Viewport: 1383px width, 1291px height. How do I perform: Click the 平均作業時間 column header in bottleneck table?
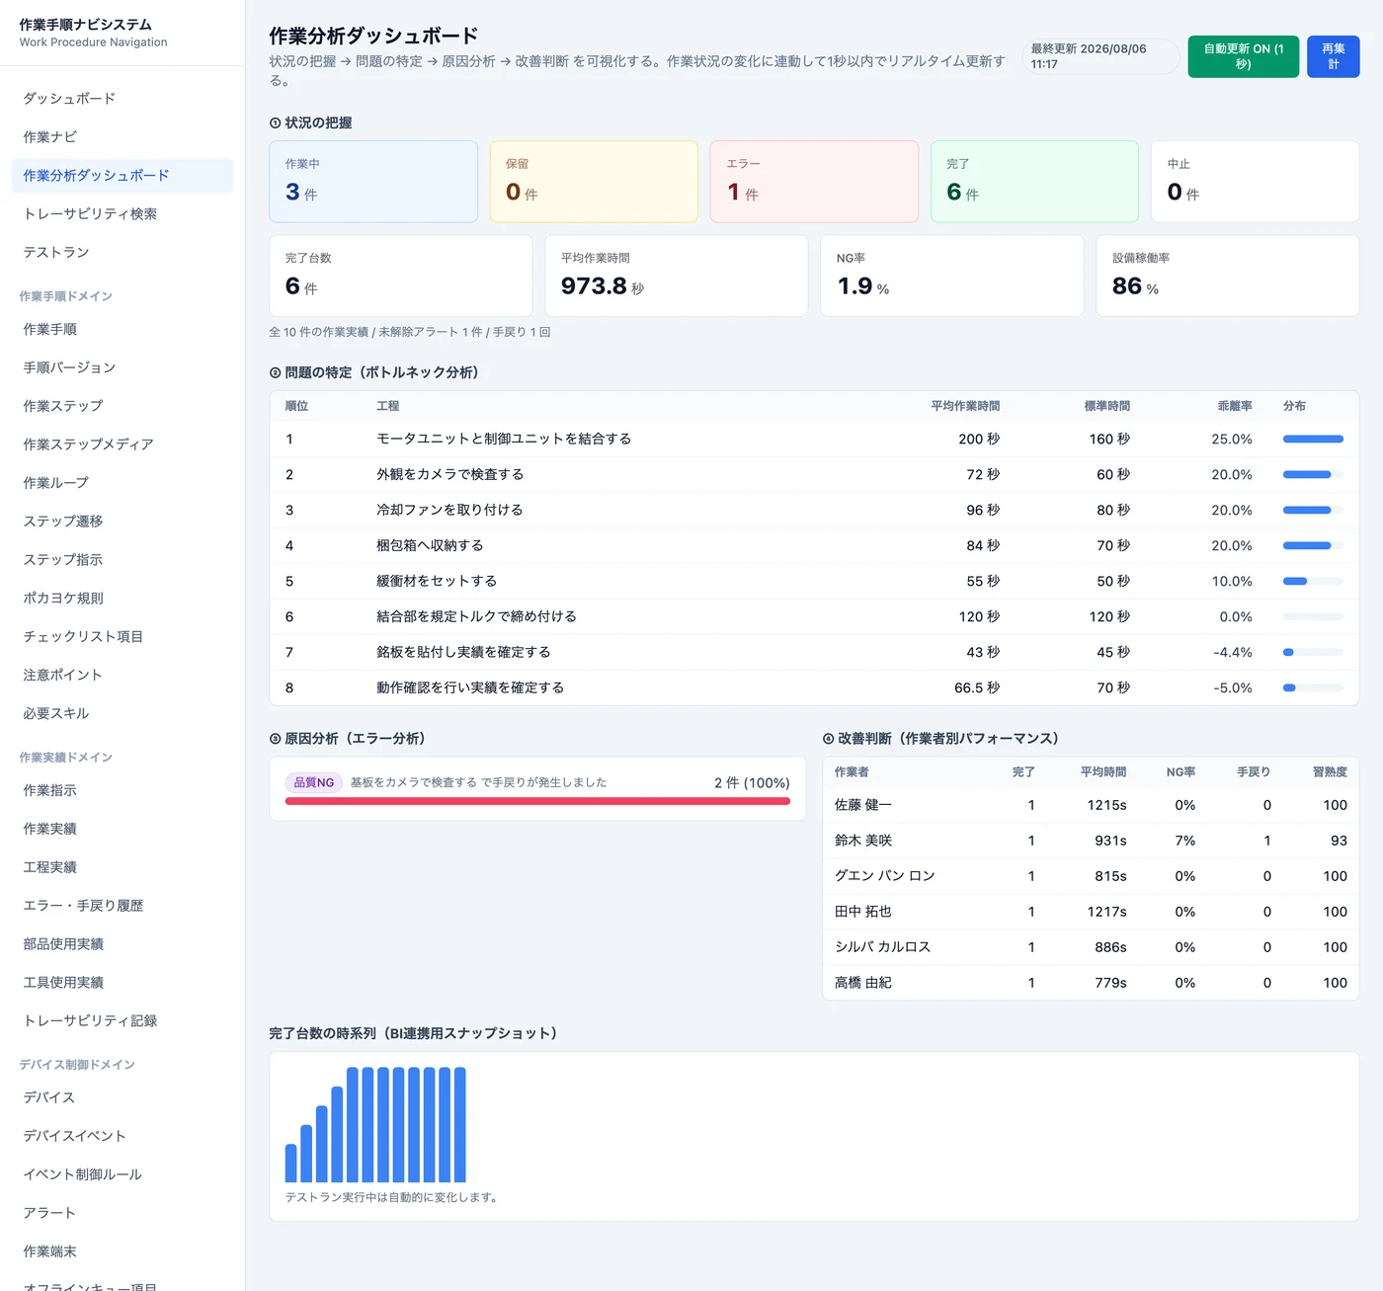click(x=965, y=406)
